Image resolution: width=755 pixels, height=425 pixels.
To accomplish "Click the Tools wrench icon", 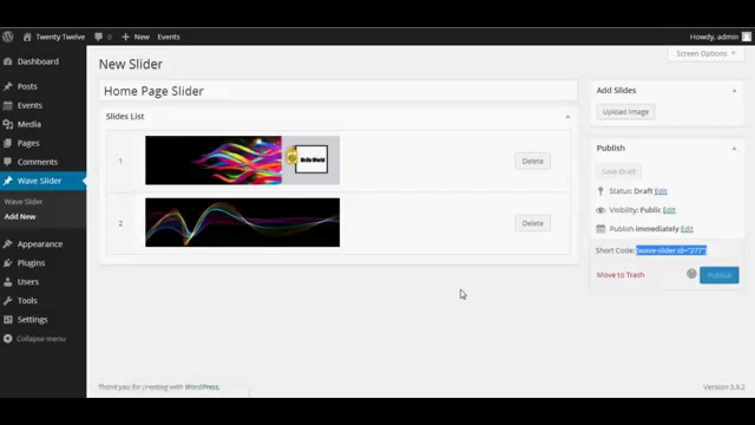I will (x=8, y=300).
